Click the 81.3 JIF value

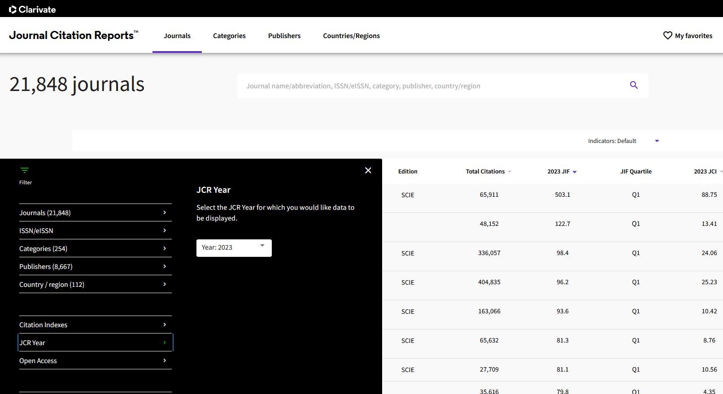(562, 340)
